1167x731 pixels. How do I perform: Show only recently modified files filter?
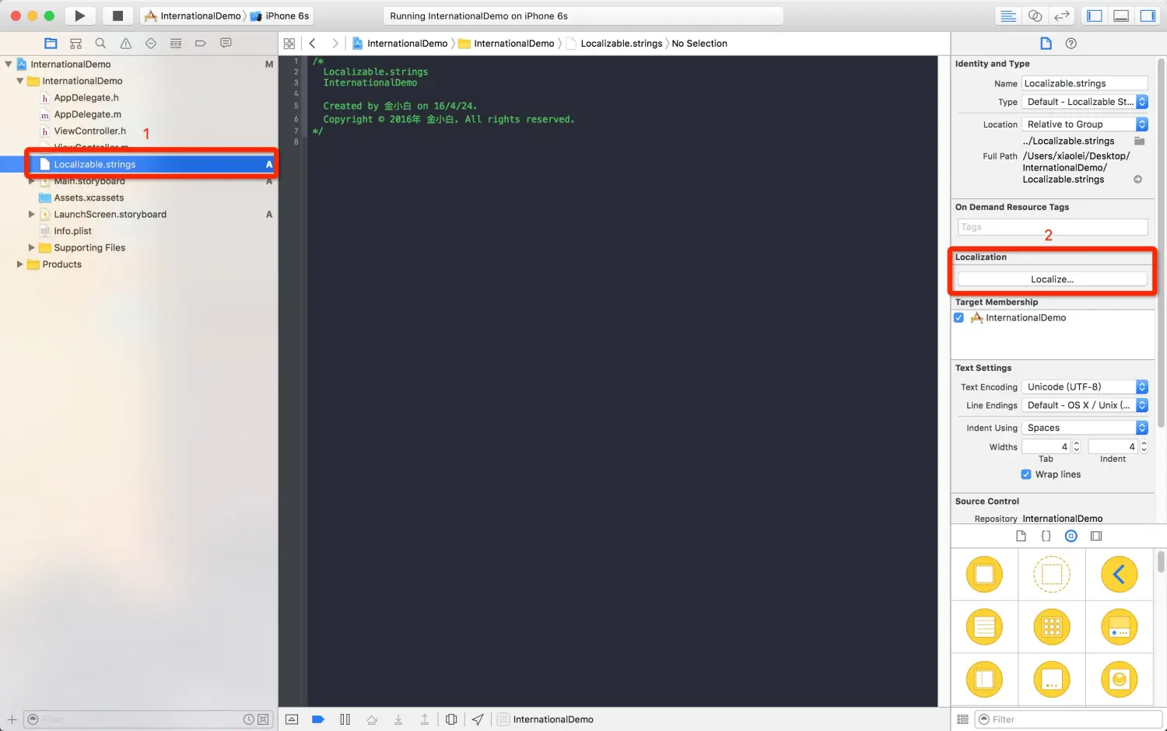tap(249, 719)
